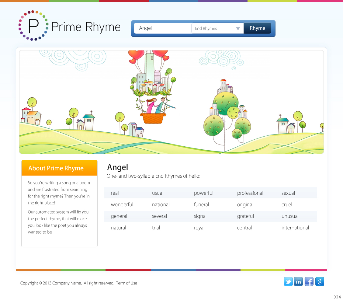The height and width of the screenshot is (300, 343).
Task: Select the About Prime Rhyme header
Action: click(56, 168)
